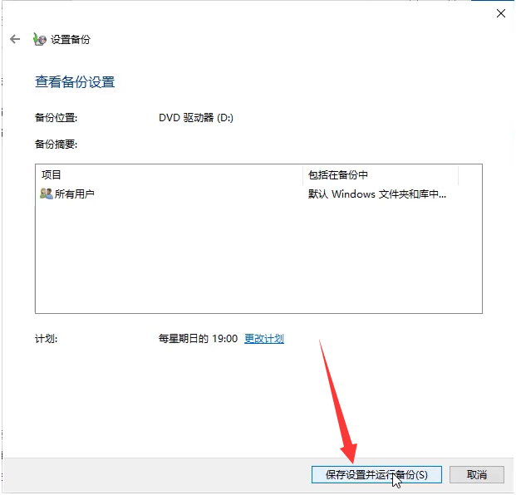Click the 项目 column header
Image resolution: width=516 pixels, height=495 pixels.
52,175
